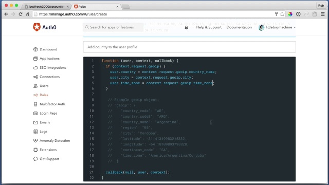329x185 pixels.
Task: Click the Connections share icon
Action: coord(35,77)
